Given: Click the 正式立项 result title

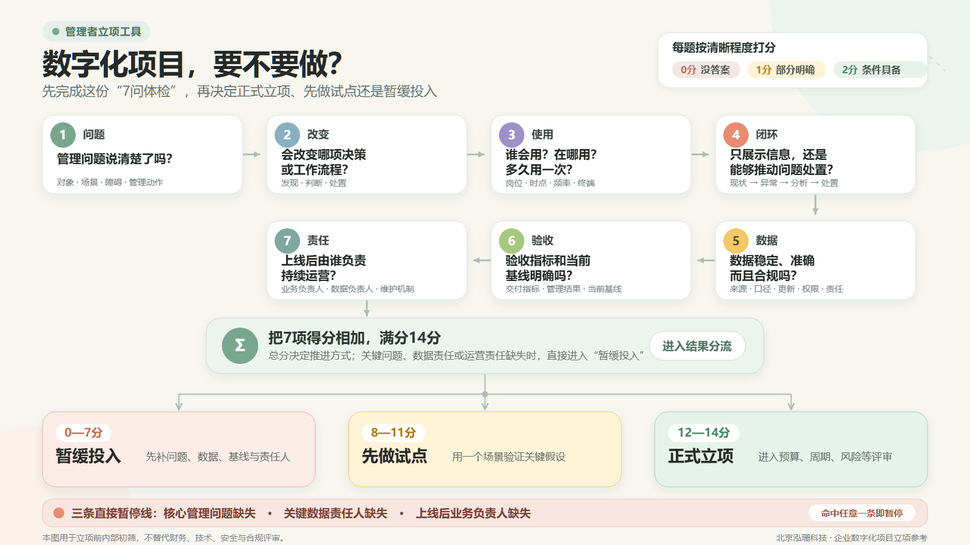Looking at the screenshot, I should tap(701, 456).
